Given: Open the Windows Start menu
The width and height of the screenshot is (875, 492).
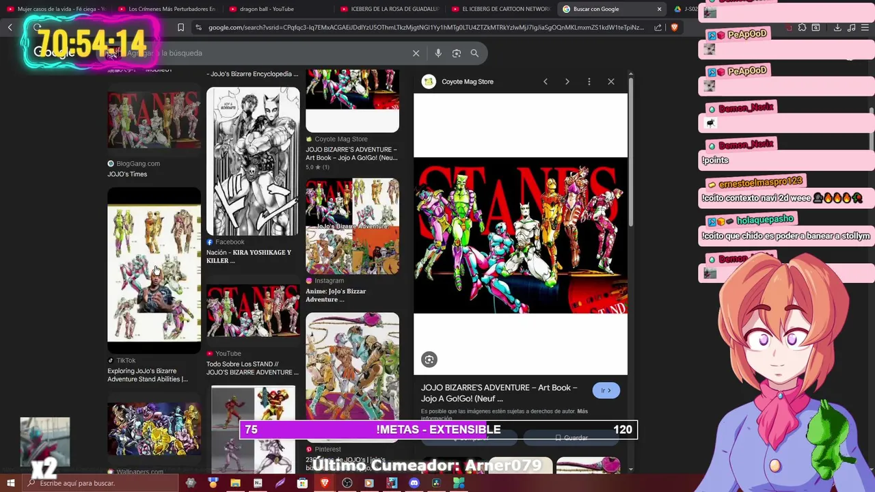Looking at the screenshot, I should pyautogui.click(x=10, y=483).
